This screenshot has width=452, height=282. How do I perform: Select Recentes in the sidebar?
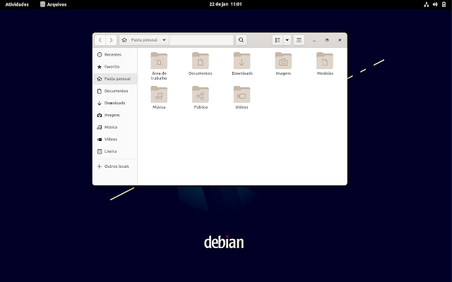(x=115, y=55)
